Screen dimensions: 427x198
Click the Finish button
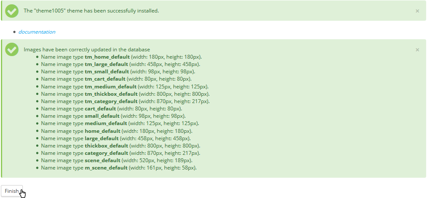[12, 191]
